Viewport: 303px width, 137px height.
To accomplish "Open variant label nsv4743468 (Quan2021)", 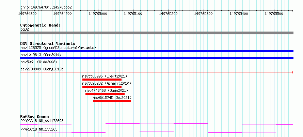I will pyautogui.click(x=107, y=90).
